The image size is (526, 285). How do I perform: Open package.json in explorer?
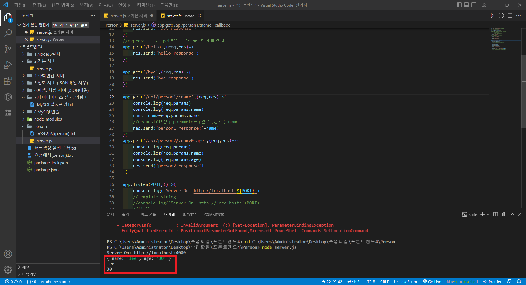coord(46,170)
